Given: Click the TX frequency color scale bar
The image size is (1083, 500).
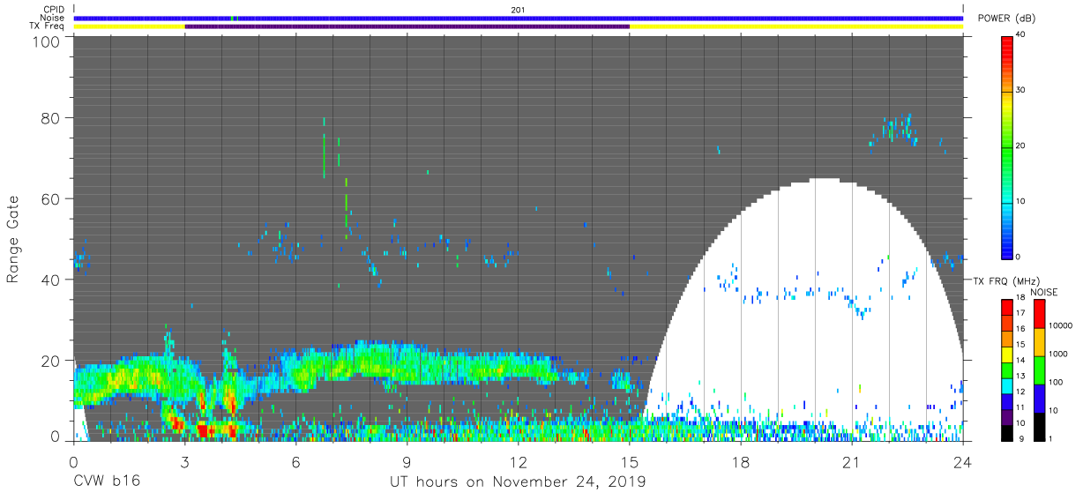Looking at the screenshot, I should [x=1008, y=369].
